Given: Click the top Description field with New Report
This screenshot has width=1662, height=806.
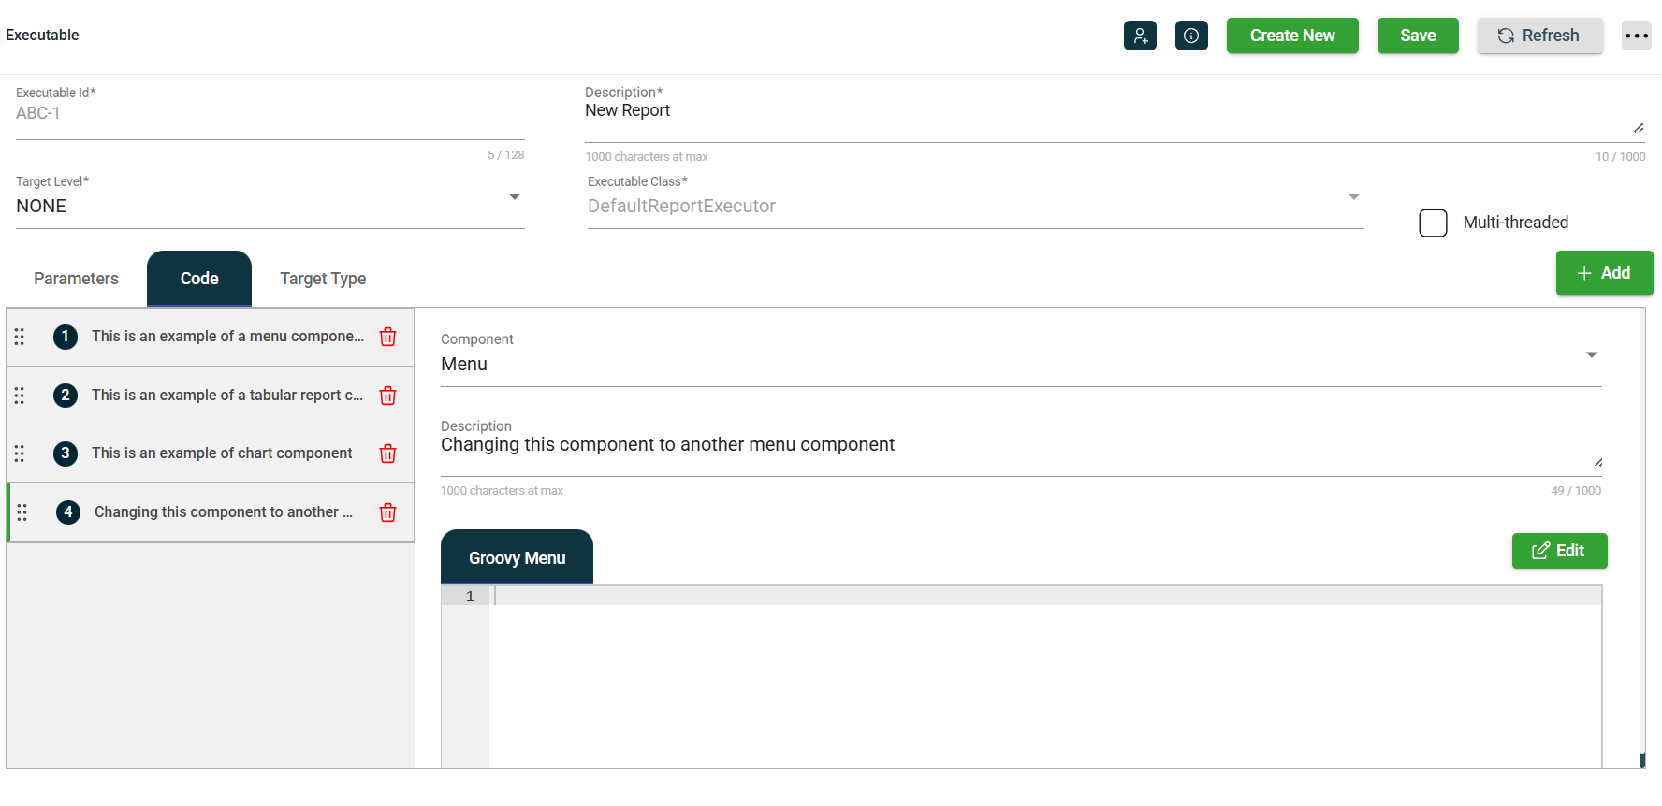Looking at the screenshot, I should click(1104, 111).
